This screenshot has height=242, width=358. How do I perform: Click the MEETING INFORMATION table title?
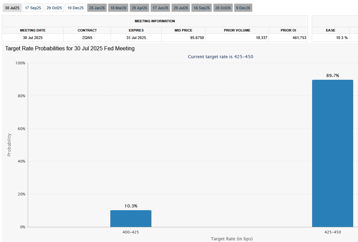point(155,21)
